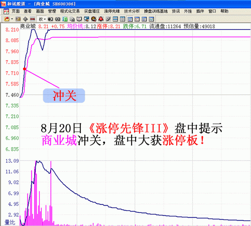Viewport: 251px width, 226px height.
Task: Open the 外挂 menu
Action: coord(188,11)
